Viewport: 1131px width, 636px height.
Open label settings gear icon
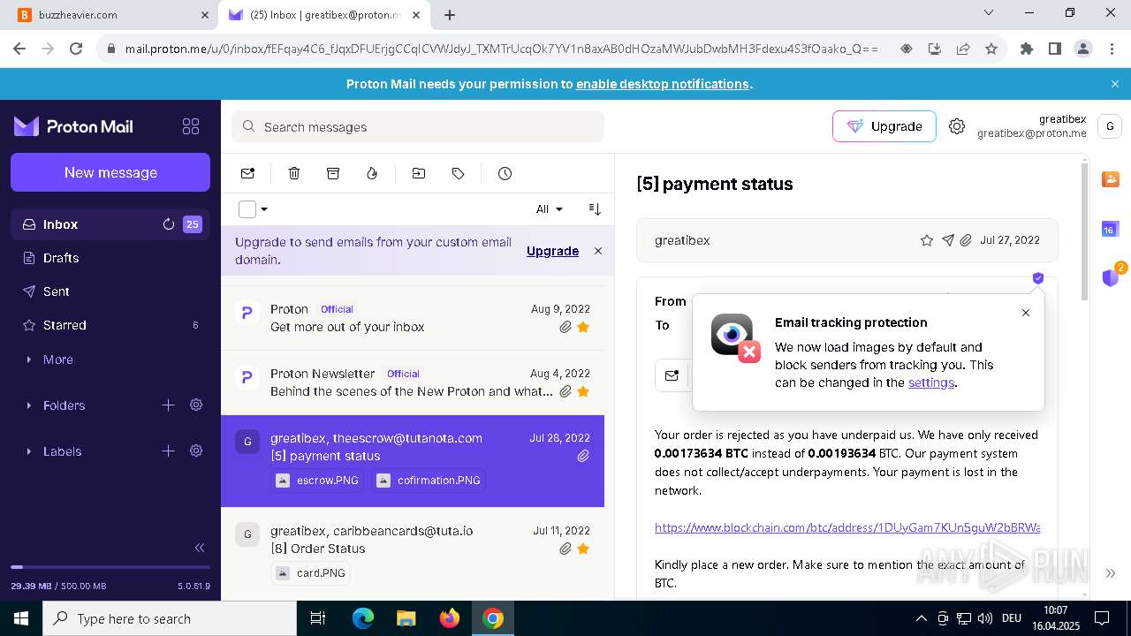pyautogui.click(x=196, y=451)
